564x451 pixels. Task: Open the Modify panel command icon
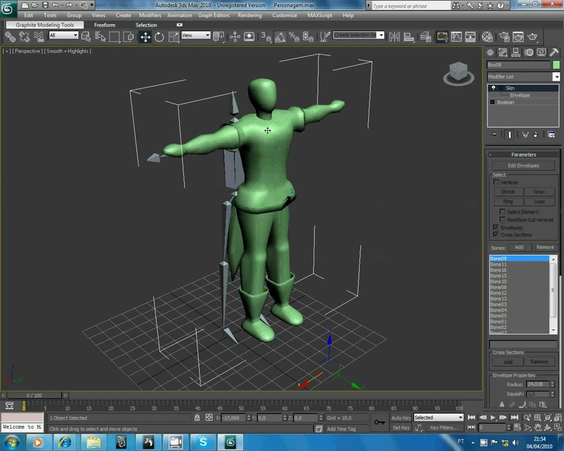pyautogui.click(x=503, y=53)
